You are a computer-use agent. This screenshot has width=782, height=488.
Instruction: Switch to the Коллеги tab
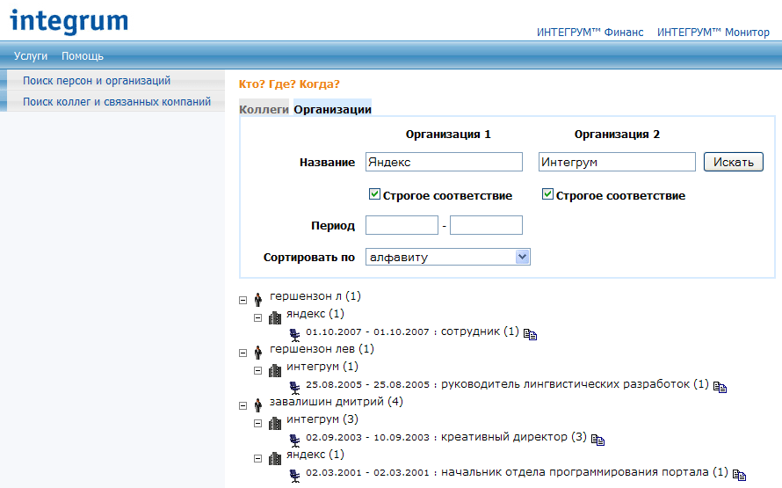264,109
